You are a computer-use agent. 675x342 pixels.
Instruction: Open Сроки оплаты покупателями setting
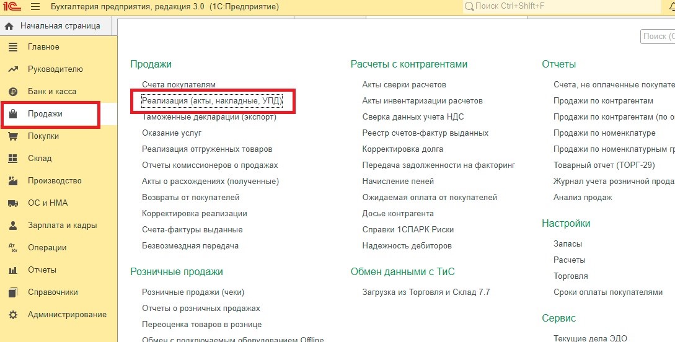(x=608, y=292)
